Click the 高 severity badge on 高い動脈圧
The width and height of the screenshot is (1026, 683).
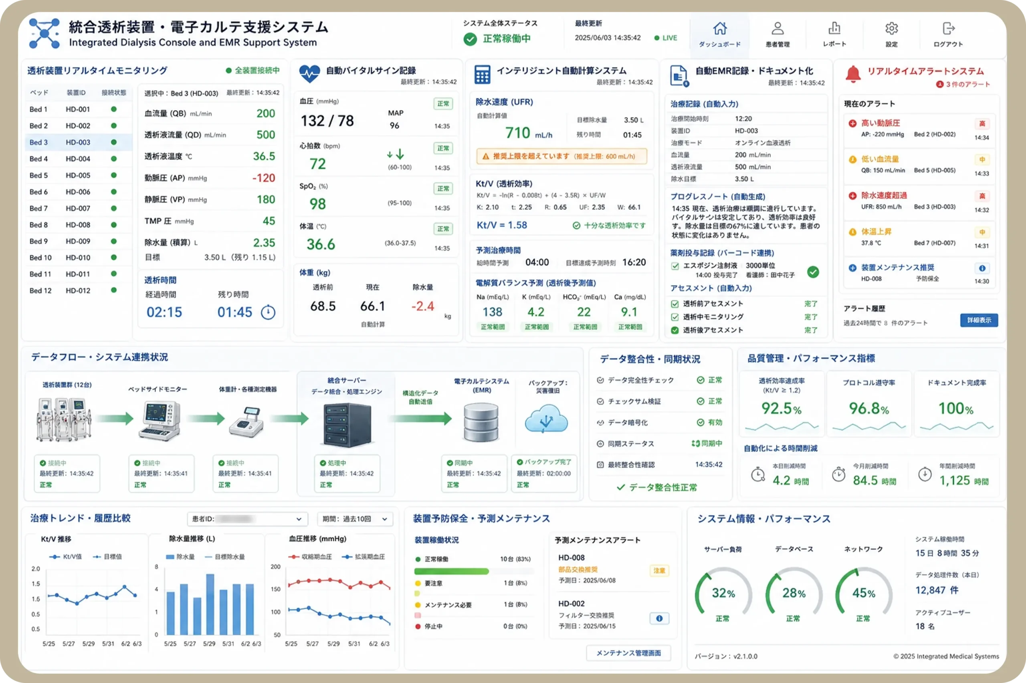982,124
